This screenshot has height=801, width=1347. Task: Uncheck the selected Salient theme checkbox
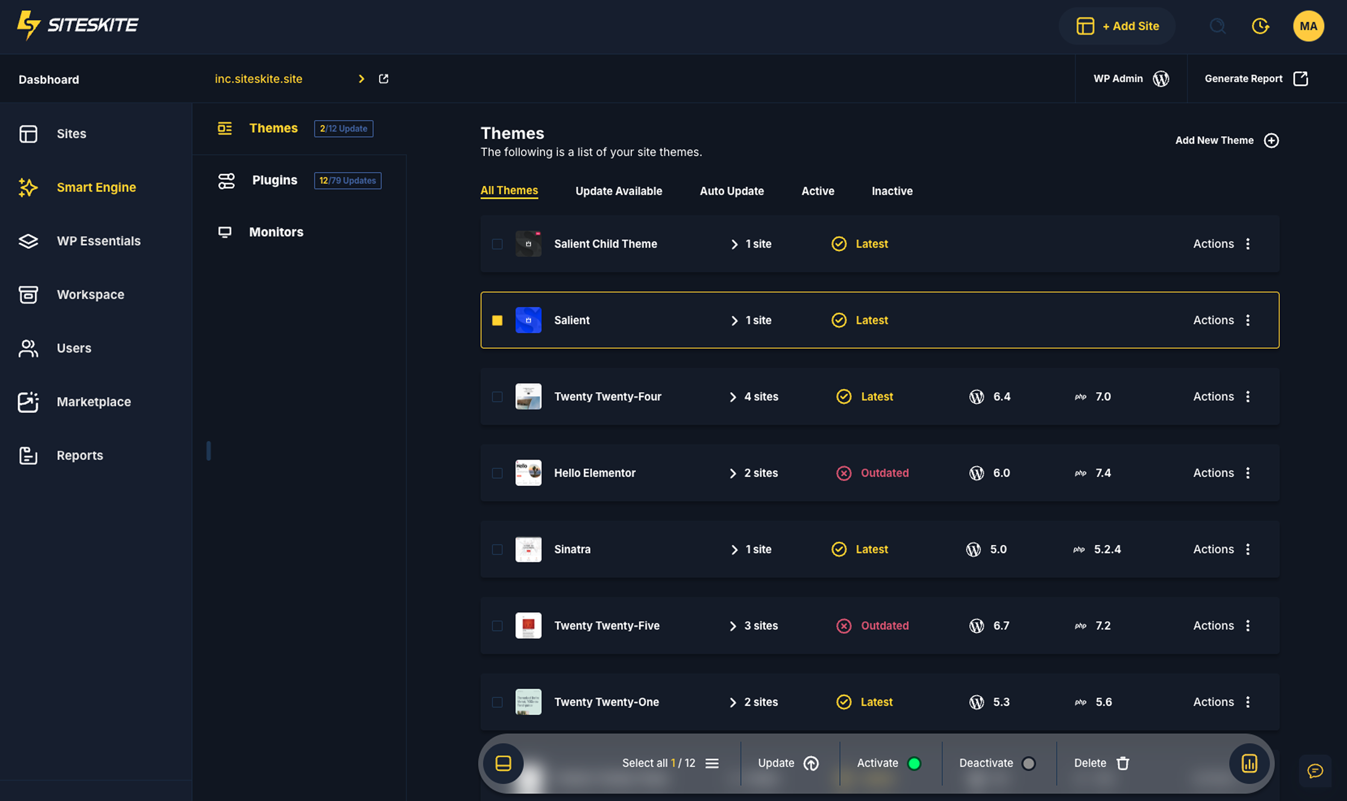497,320
